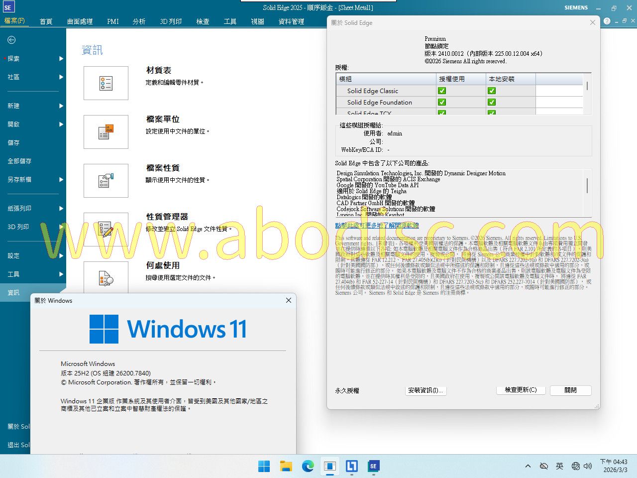Click the Material Table icon
Viewport: 637px width, 478px height.
click(x=106, y=83)
